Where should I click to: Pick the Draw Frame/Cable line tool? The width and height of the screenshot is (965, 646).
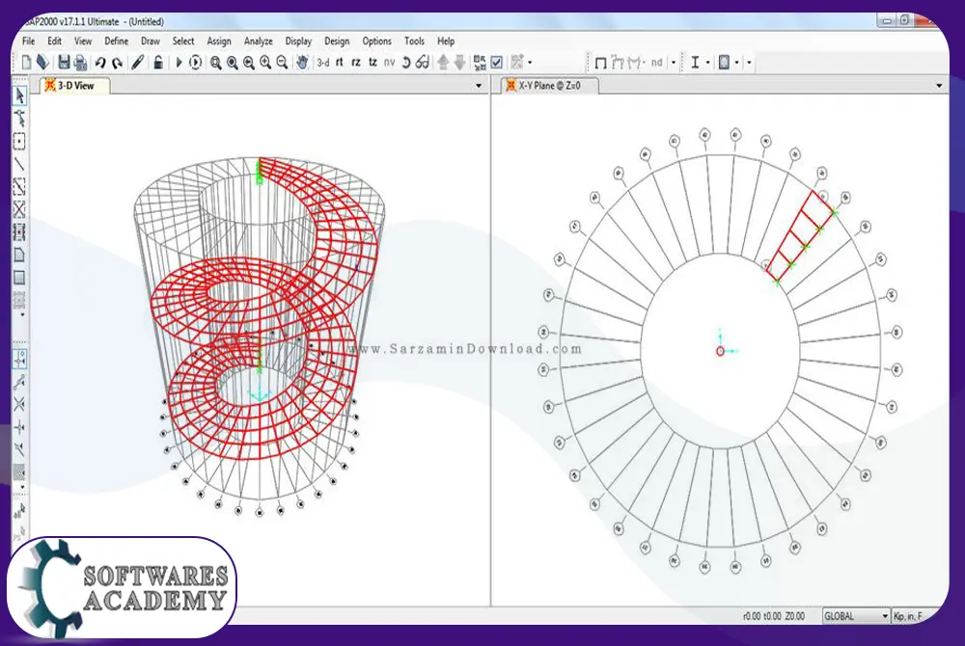[19, 164]
